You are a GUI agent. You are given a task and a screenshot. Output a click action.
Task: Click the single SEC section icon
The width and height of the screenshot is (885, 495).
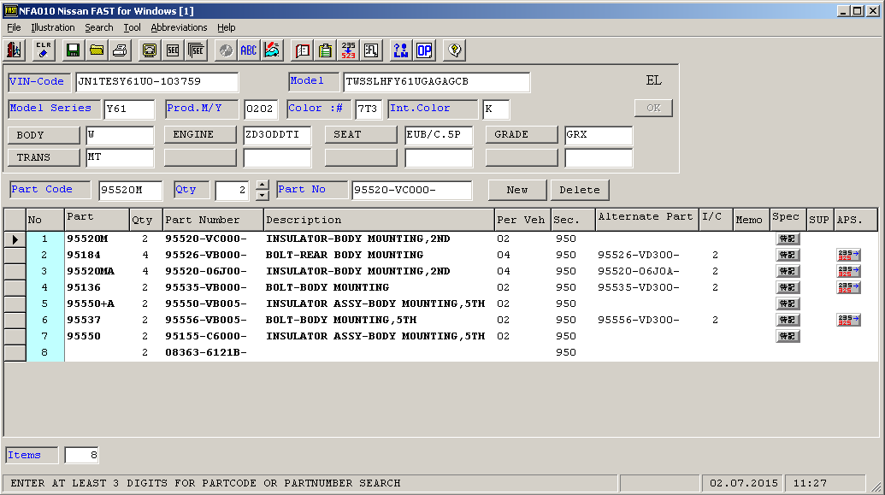(174, 50)
